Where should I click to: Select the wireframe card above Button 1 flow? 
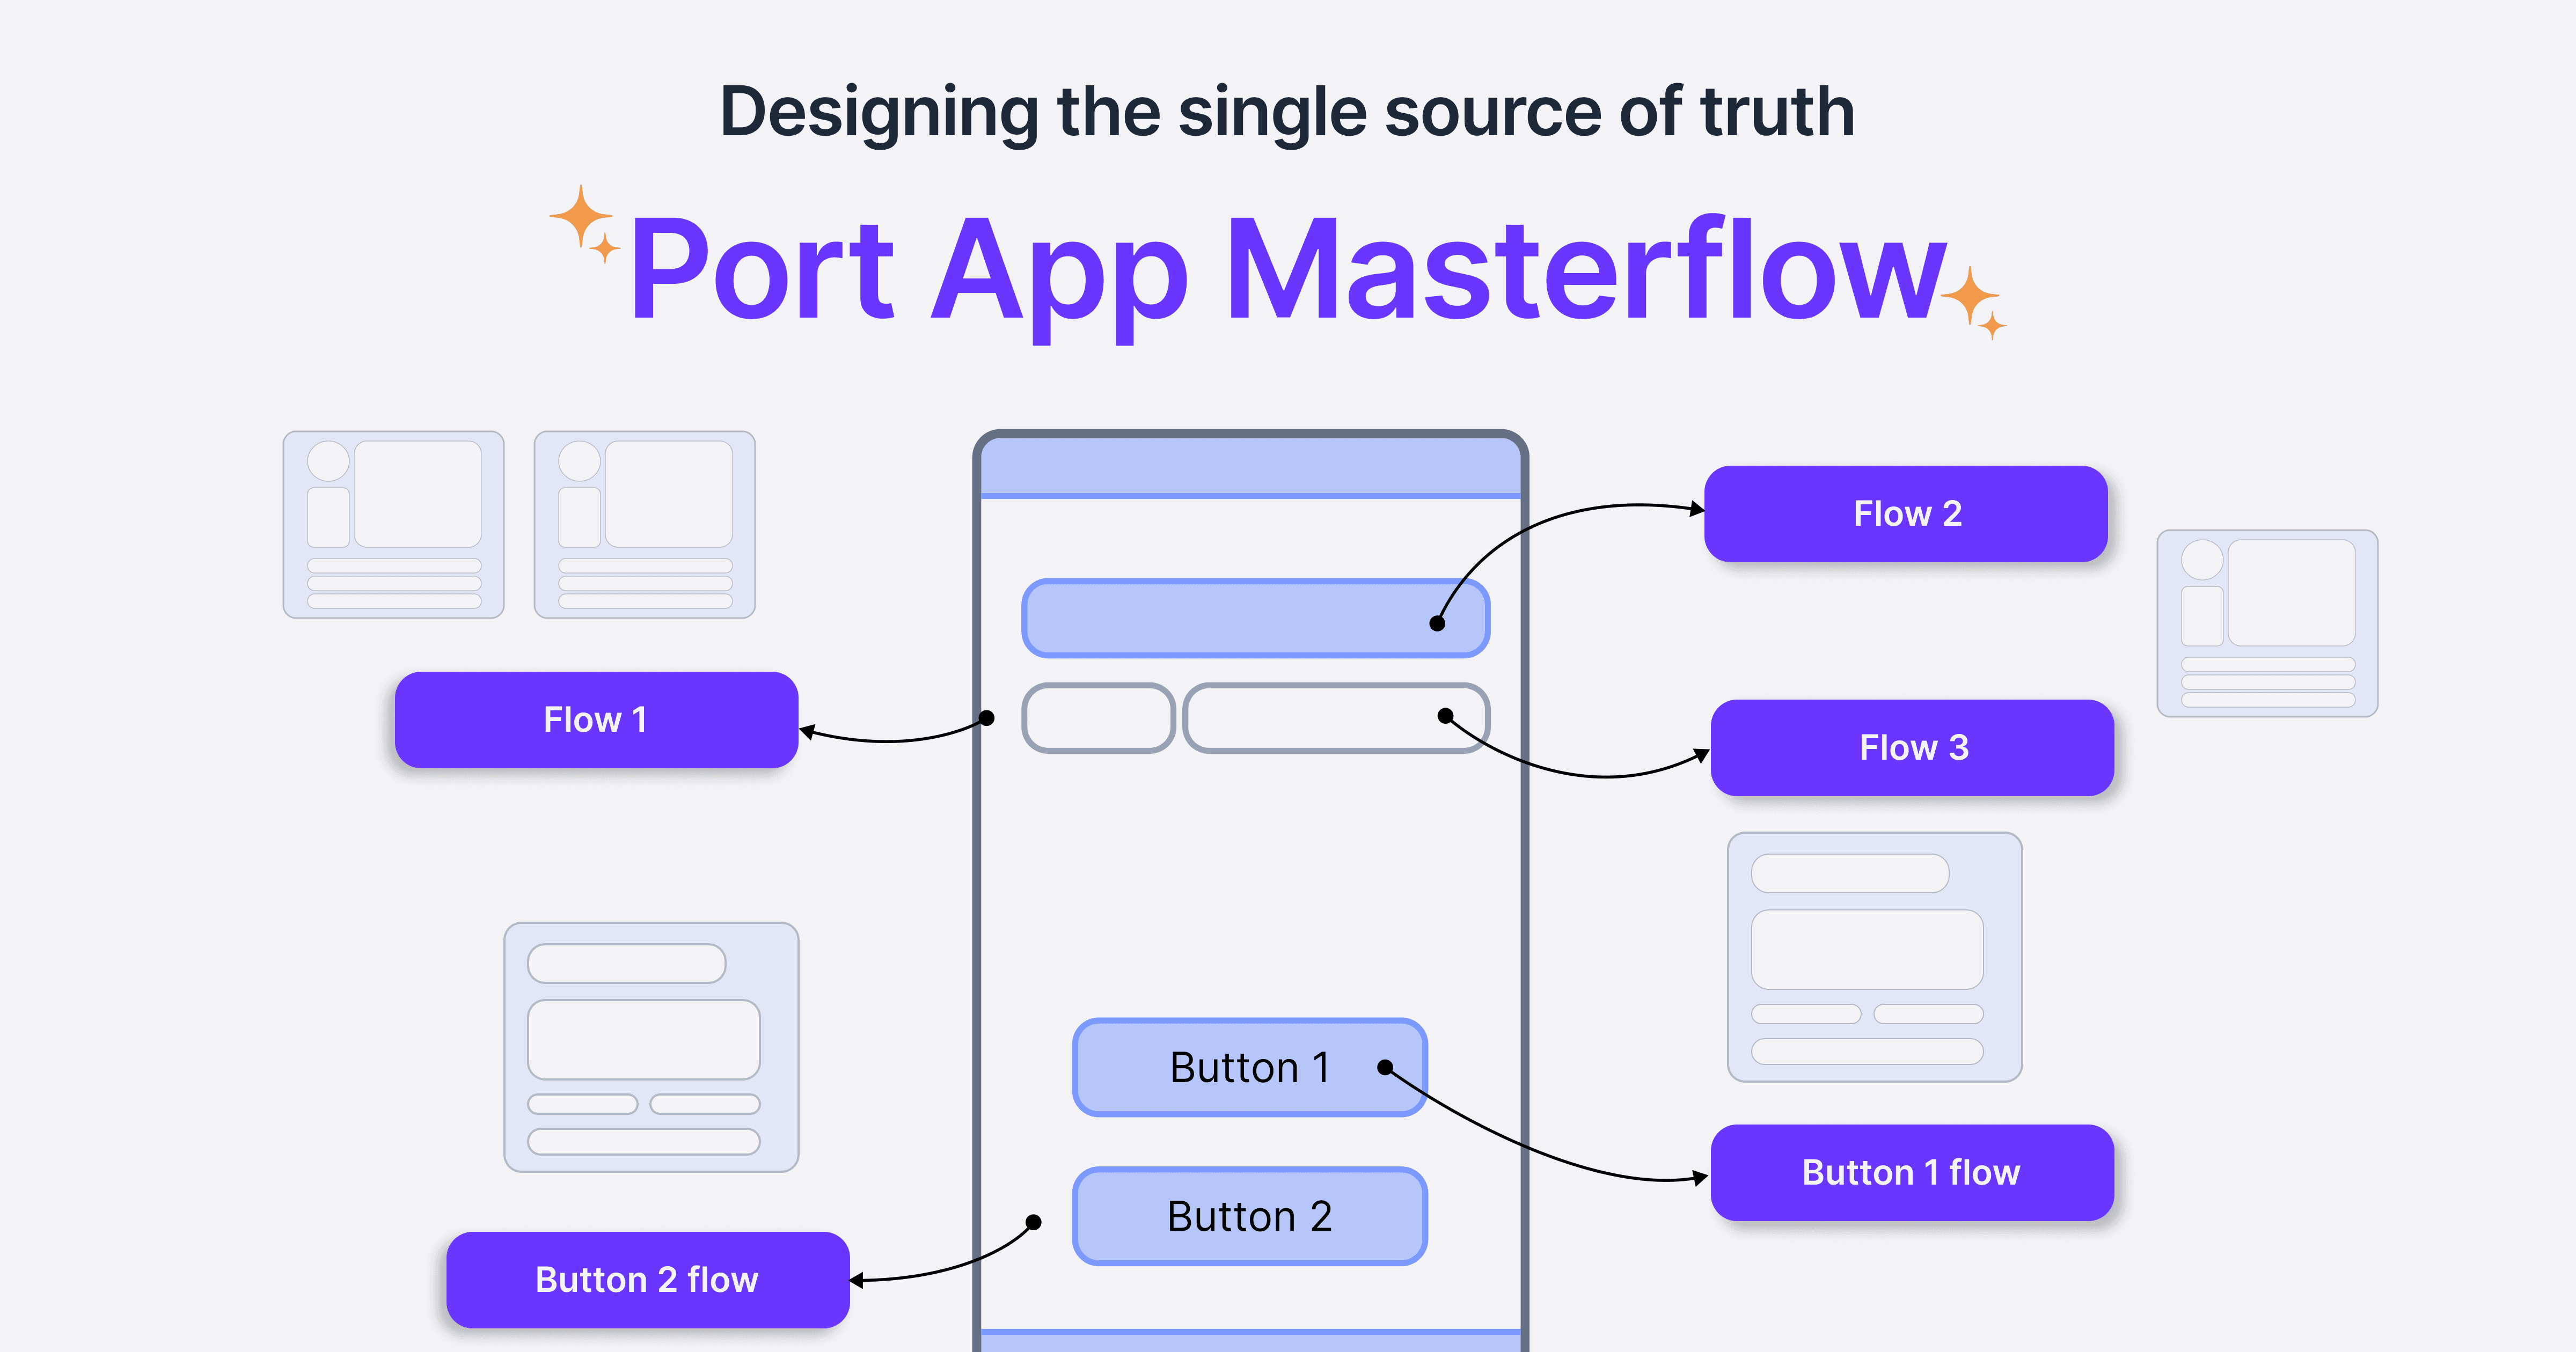pos(1875,957)
